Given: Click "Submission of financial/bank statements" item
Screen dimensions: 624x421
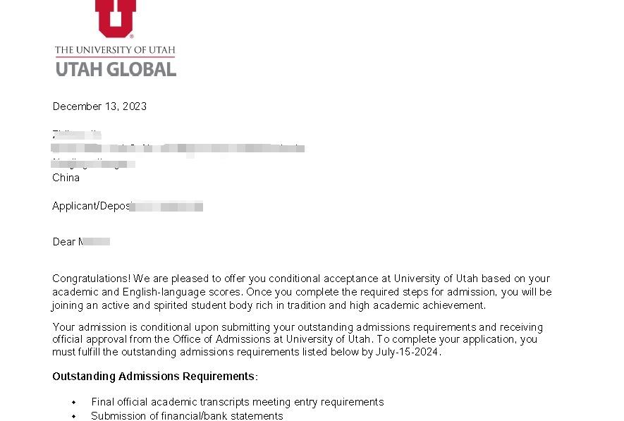Looking at the screenshot, I should (187, 416).
